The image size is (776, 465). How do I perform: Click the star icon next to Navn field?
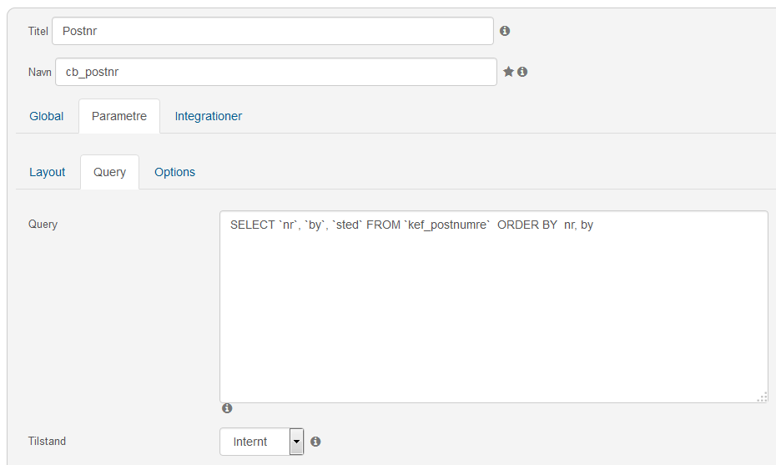pyautogui.click(x=508, y=72)
